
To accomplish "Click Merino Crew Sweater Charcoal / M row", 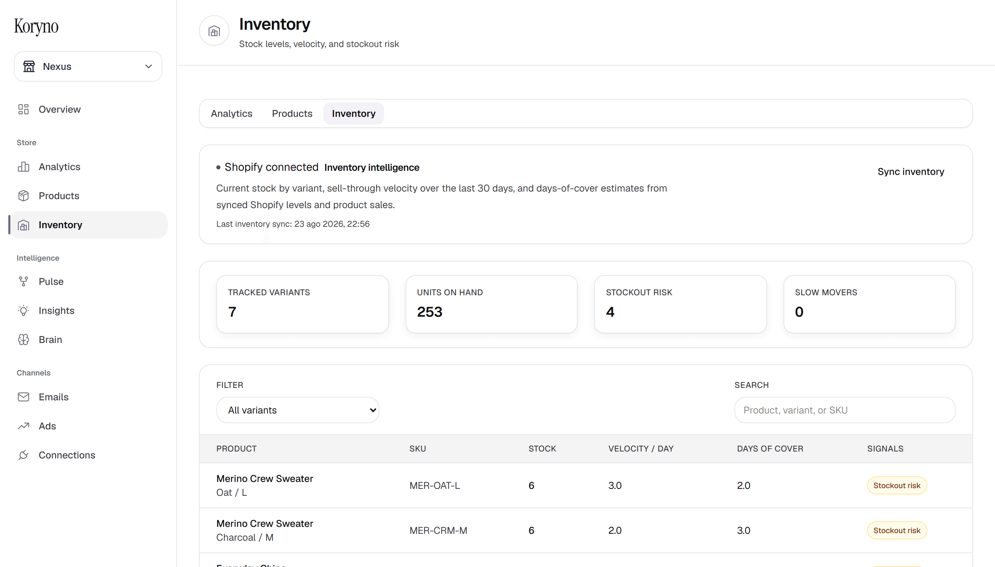I will point(586,530).
